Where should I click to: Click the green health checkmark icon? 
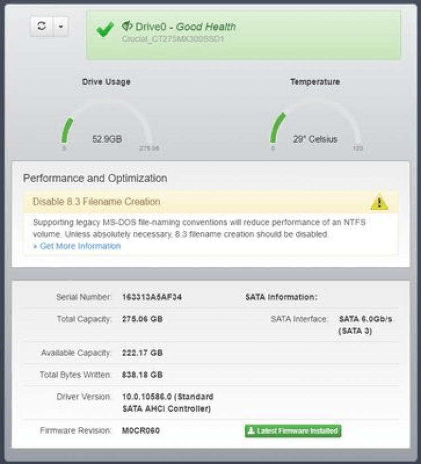pos(105,30)
